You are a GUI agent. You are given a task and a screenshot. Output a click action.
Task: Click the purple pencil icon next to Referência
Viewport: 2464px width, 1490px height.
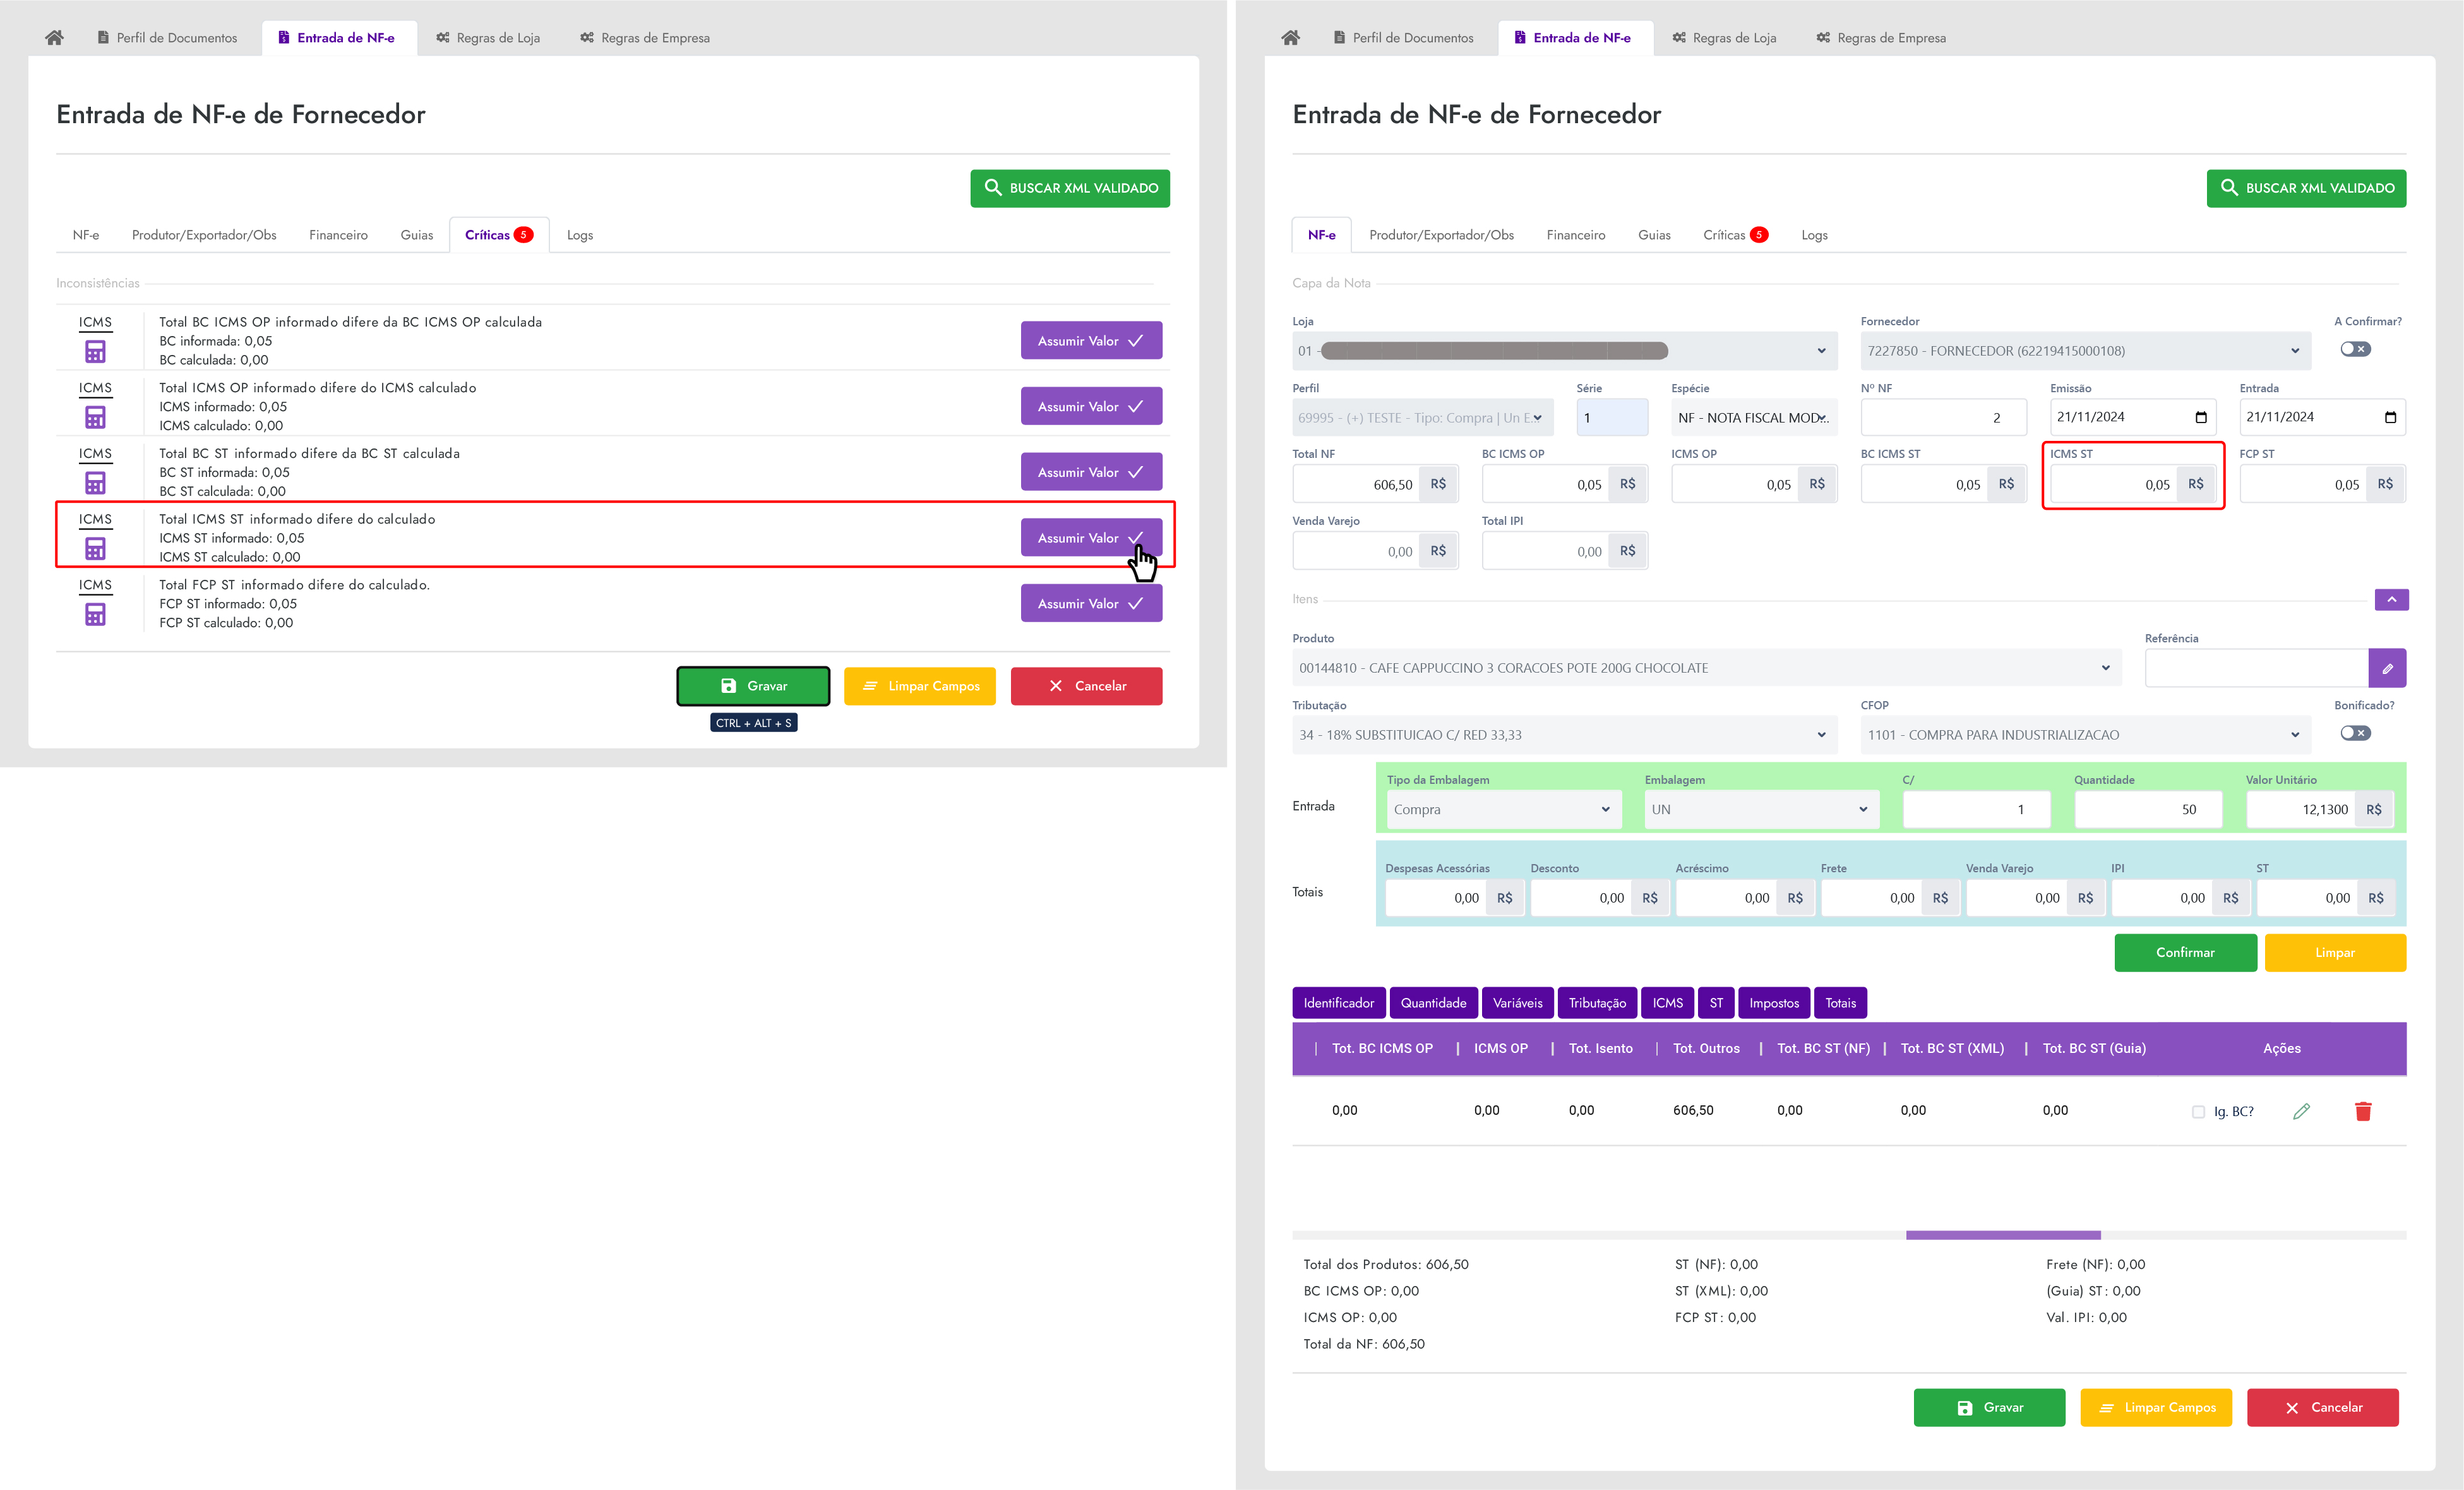(x=2387, y=668)
